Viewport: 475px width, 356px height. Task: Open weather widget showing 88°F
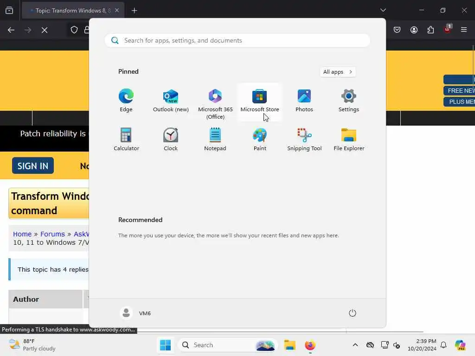click(32, 345)
